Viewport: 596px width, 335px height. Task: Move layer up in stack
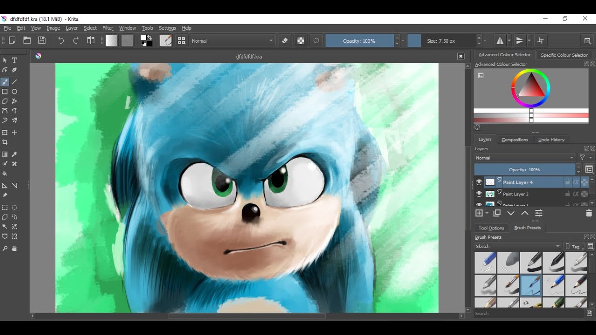click(525, 213)
